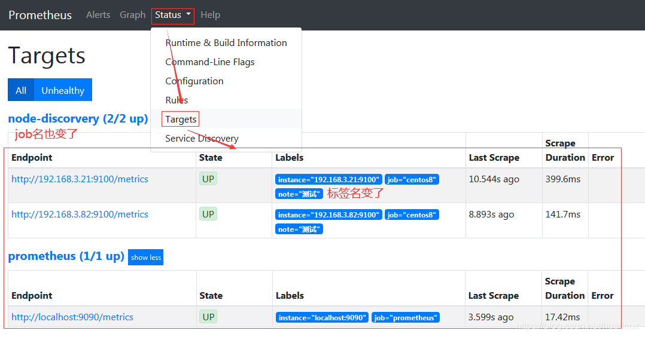645x337 pixels.
Task: Click Error header in node-discorvery table
Action: 603,158
